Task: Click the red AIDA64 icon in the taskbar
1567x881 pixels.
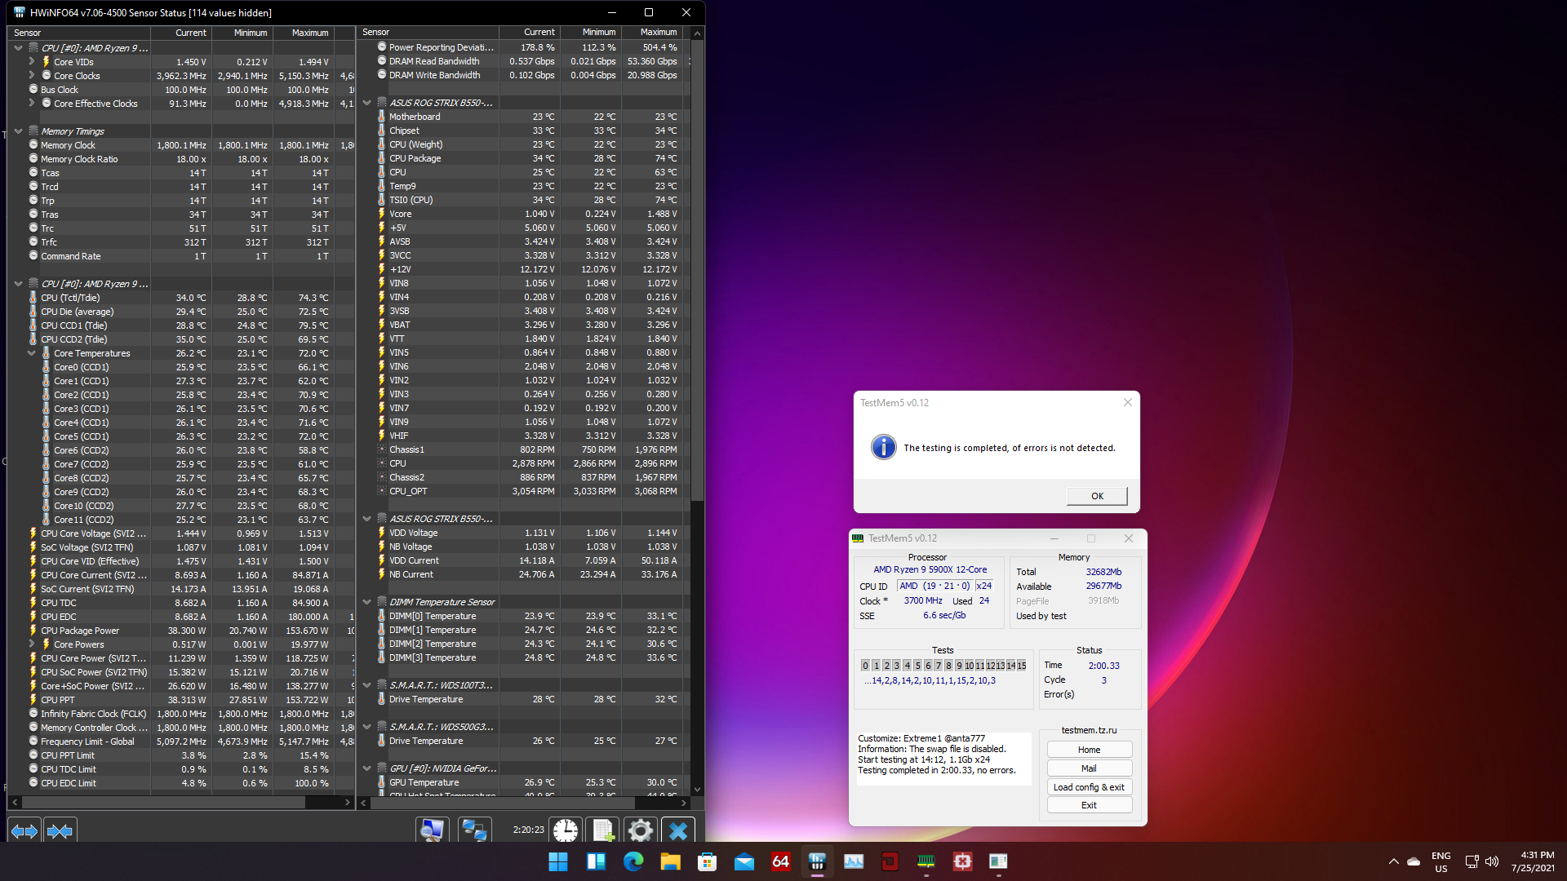Action: [781, 861]
